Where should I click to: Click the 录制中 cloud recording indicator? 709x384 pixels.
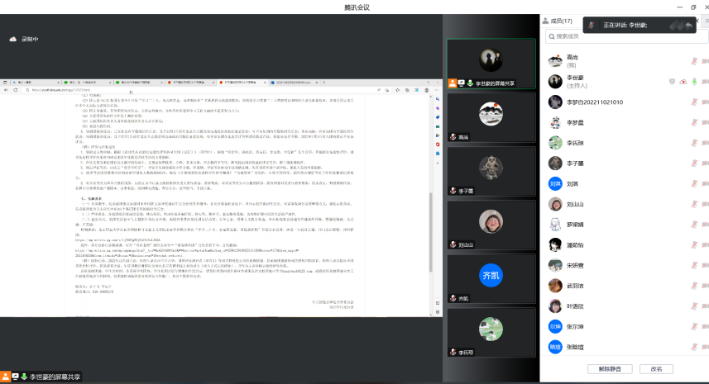(24, 39)
